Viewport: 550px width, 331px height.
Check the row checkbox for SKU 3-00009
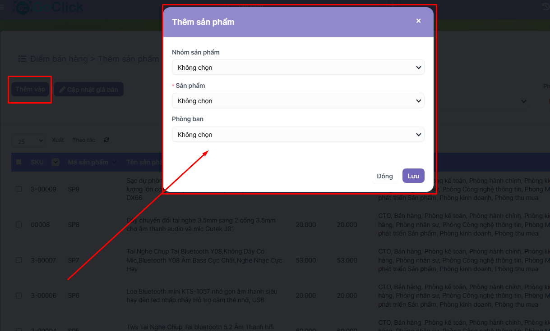[19, 189]
